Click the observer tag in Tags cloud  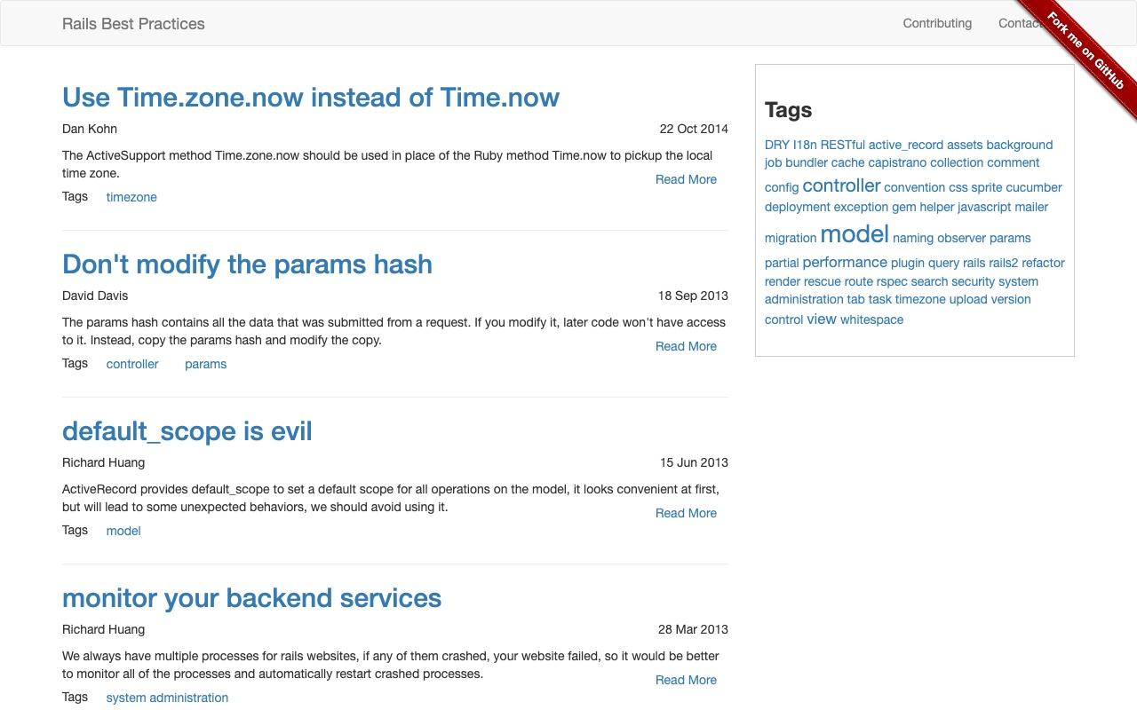click(x=961, y=238)
